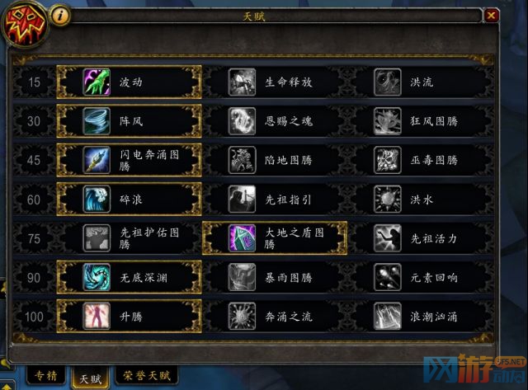Select the 先祖护佑图腾 talent
This screenshot has height=390, width=528.
130,238
